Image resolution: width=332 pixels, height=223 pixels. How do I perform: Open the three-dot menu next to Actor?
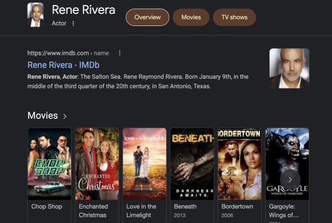coord(73,23)
